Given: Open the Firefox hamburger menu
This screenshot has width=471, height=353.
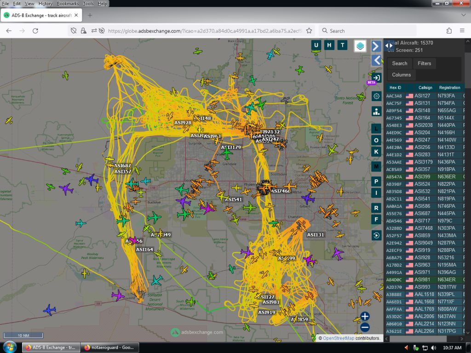Looking at the screenshot, I should [x=462, y=31].
